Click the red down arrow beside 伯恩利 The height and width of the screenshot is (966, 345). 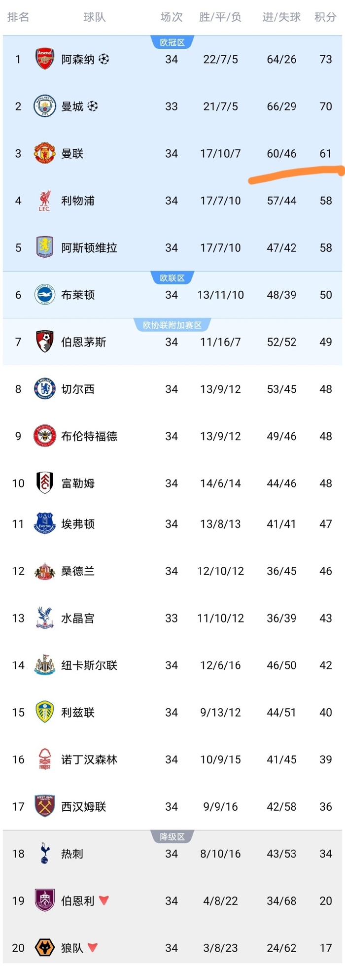[103, 900]
